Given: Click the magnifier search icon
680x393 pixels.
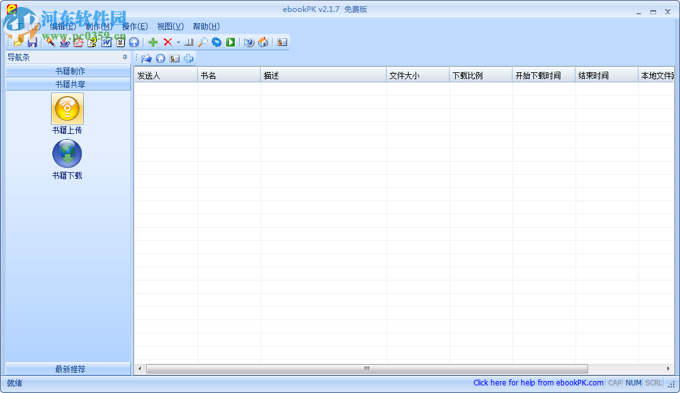Looking at the screenshot, I should click(203, 42).
